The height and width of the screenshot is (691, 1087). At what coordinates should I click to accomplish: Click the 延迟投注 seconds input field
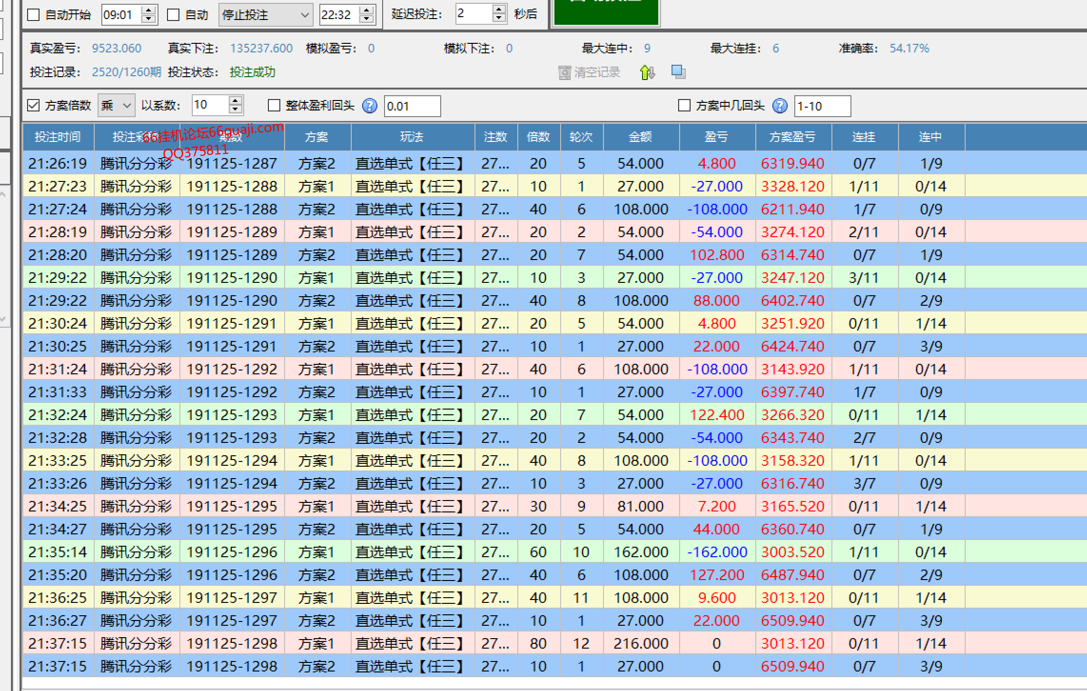pyautogui.click(x=474, y=13)
